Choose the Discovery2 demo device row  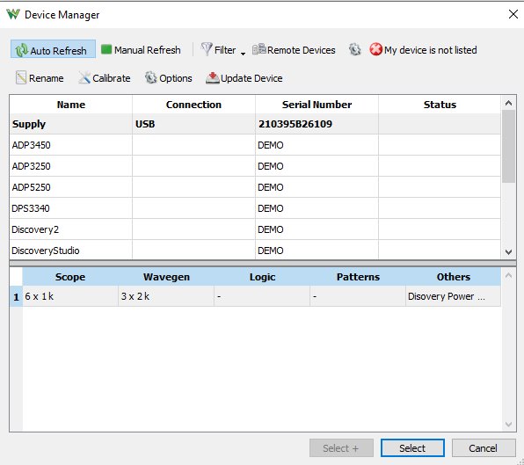point(255,229)
